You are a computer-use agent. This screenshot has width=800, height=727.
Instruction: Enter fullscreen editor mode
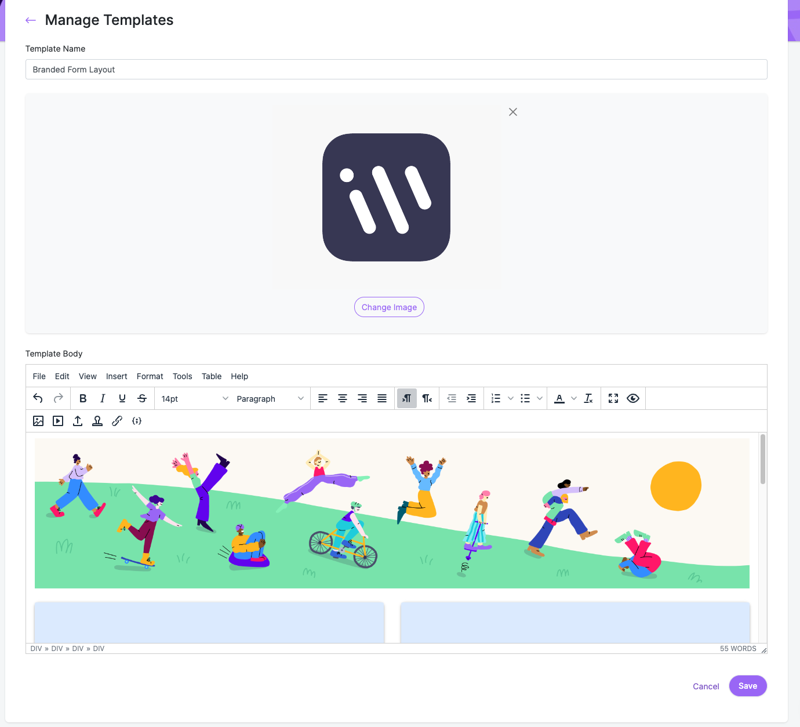coord(613,398)
